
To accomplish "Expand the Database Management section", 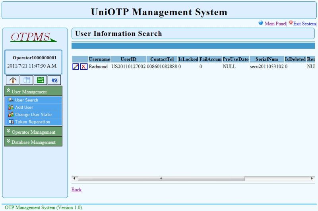I will pos(33,142).
